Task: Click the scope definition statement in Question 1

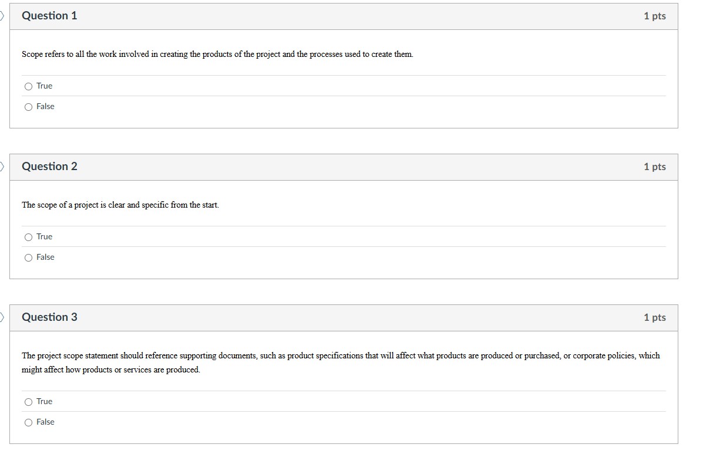Action: click(x=217, y=54)
